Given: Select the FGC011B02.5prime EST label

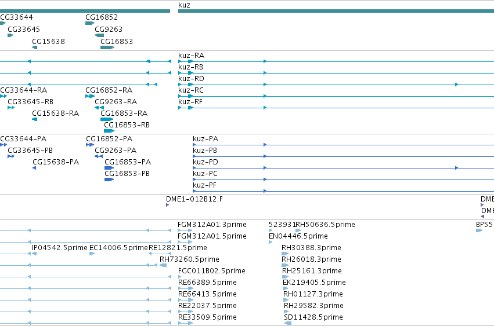Looking at the screenshot, I should 212,272.
